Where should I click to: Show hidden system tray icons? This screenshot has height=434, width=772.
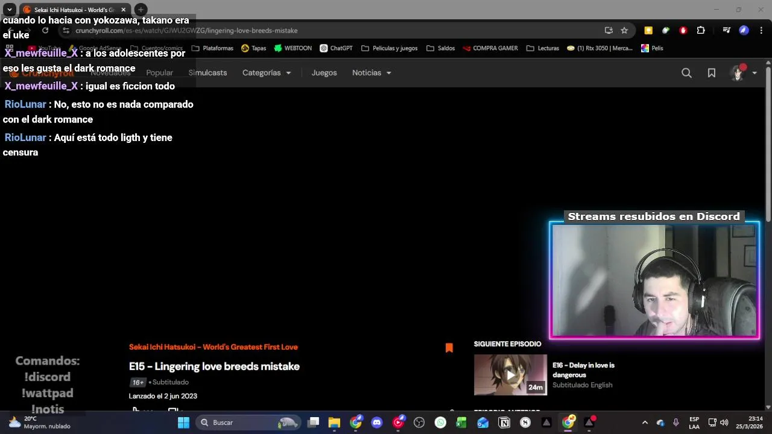tap(645, 423)
